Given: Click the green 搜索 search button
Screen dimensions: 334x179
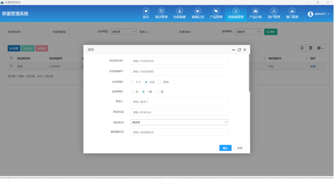Looking at the screenshot, I should [x=271, y=32].
